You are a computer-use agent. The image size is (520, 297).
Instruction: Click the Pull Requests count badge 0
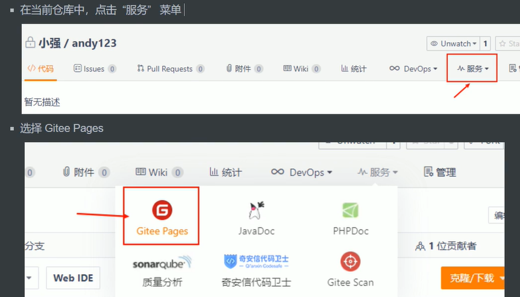coord(200,69)
